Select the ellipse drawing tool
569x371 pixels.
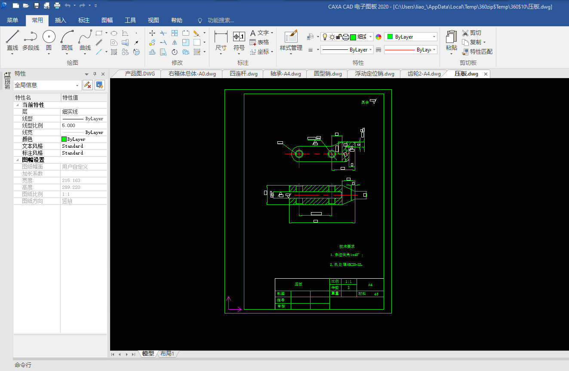114,33
